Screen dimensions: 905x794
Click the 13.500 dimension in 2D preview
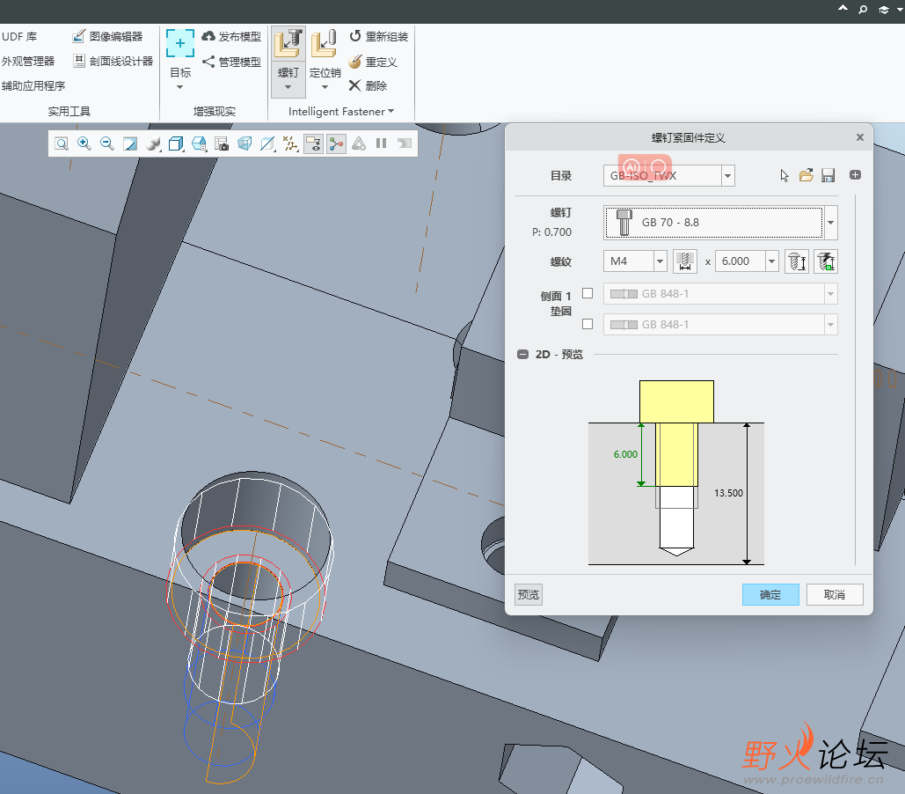point(728,493)
